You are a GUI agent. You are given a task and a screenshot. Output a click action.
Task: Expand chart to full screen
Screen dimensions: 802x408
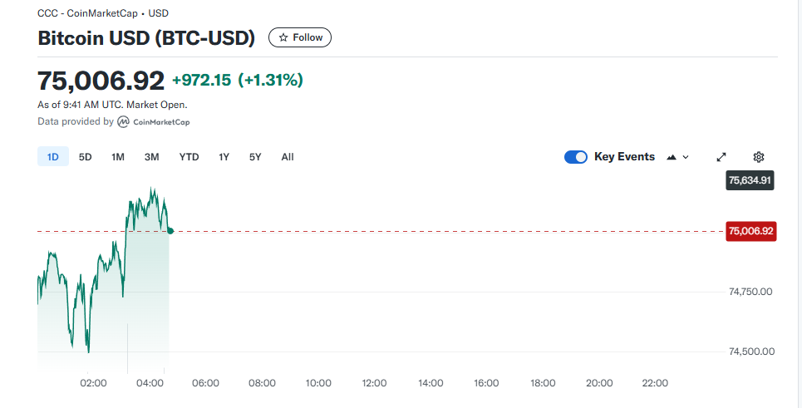click(721, 157)
